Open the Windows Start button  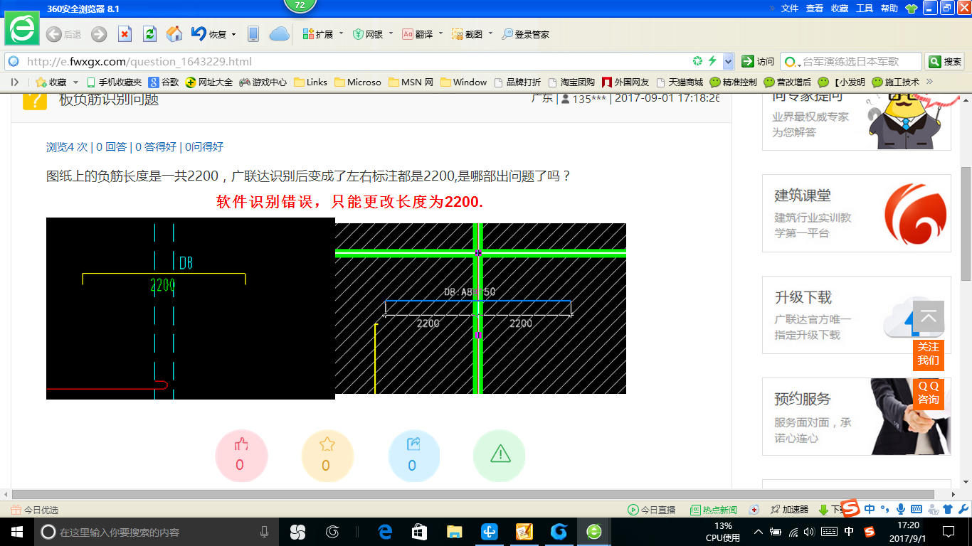click(16, 532)
